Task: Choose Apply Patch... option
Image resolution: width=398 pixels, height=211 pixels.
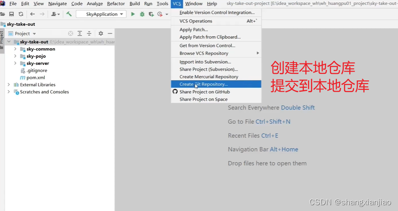Action: pos(216,30)
